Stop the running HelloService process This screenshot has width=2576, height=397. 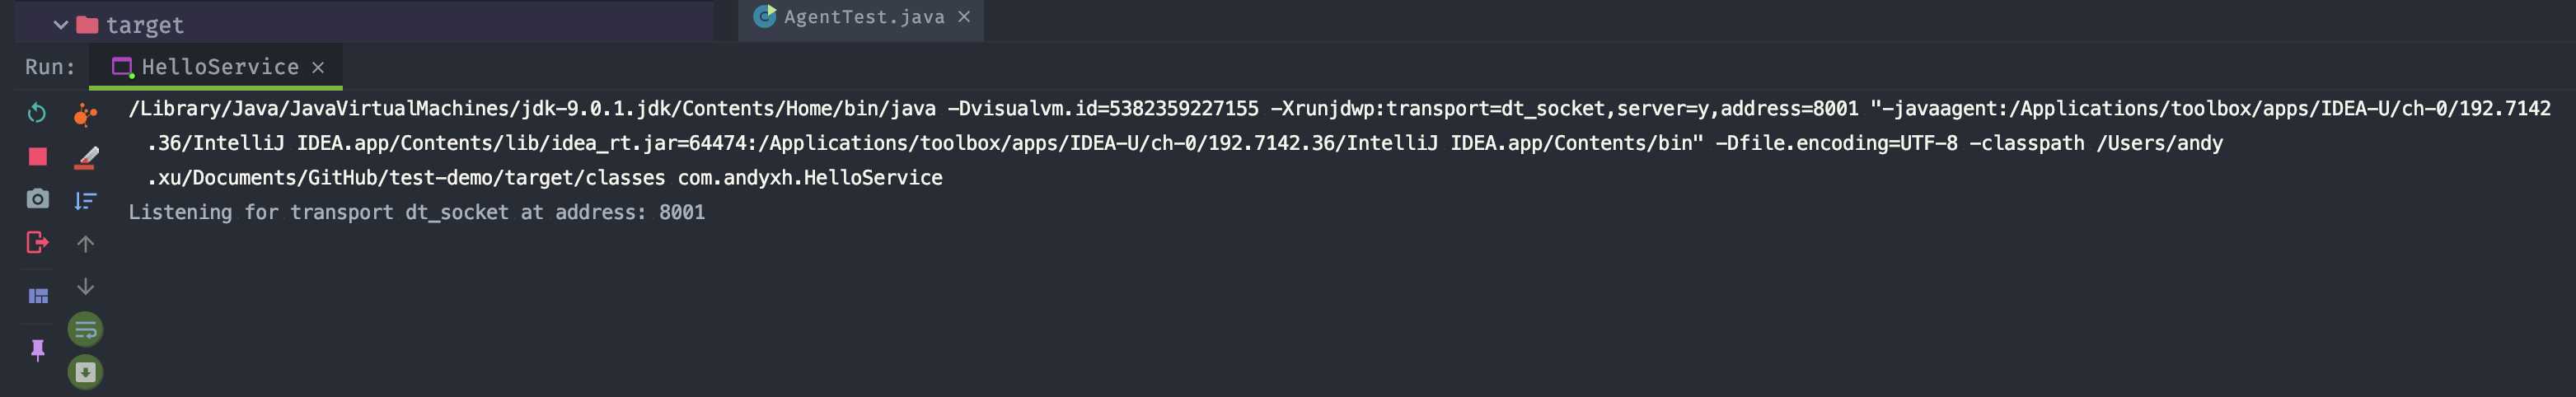(37, 156)
